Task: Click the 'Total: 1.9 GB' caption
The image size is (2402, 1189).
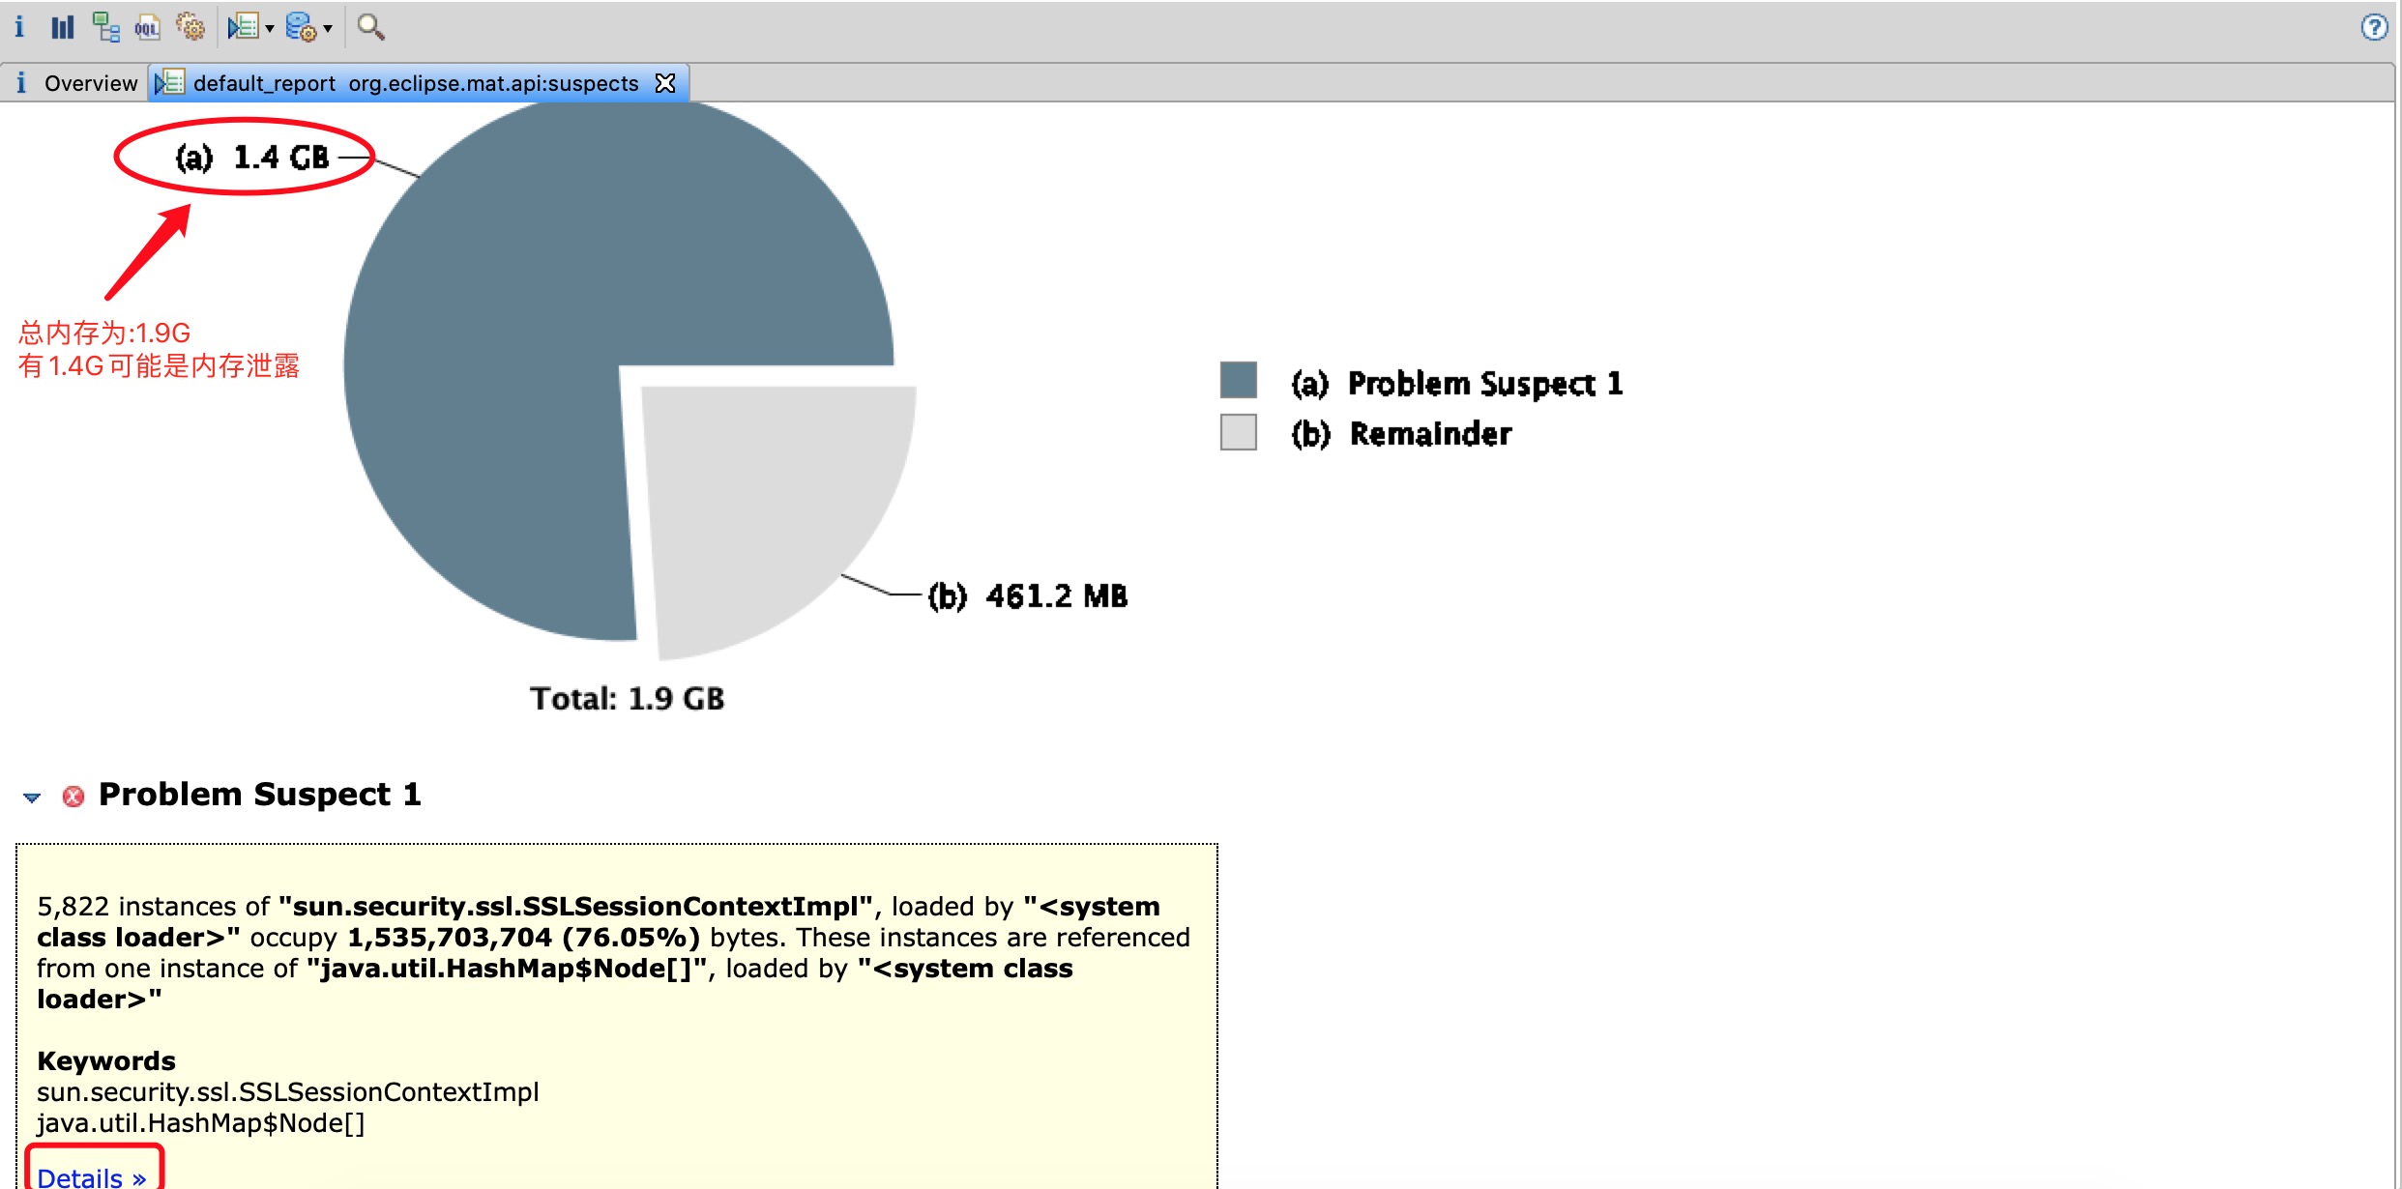Action: (x=627, y=699)
